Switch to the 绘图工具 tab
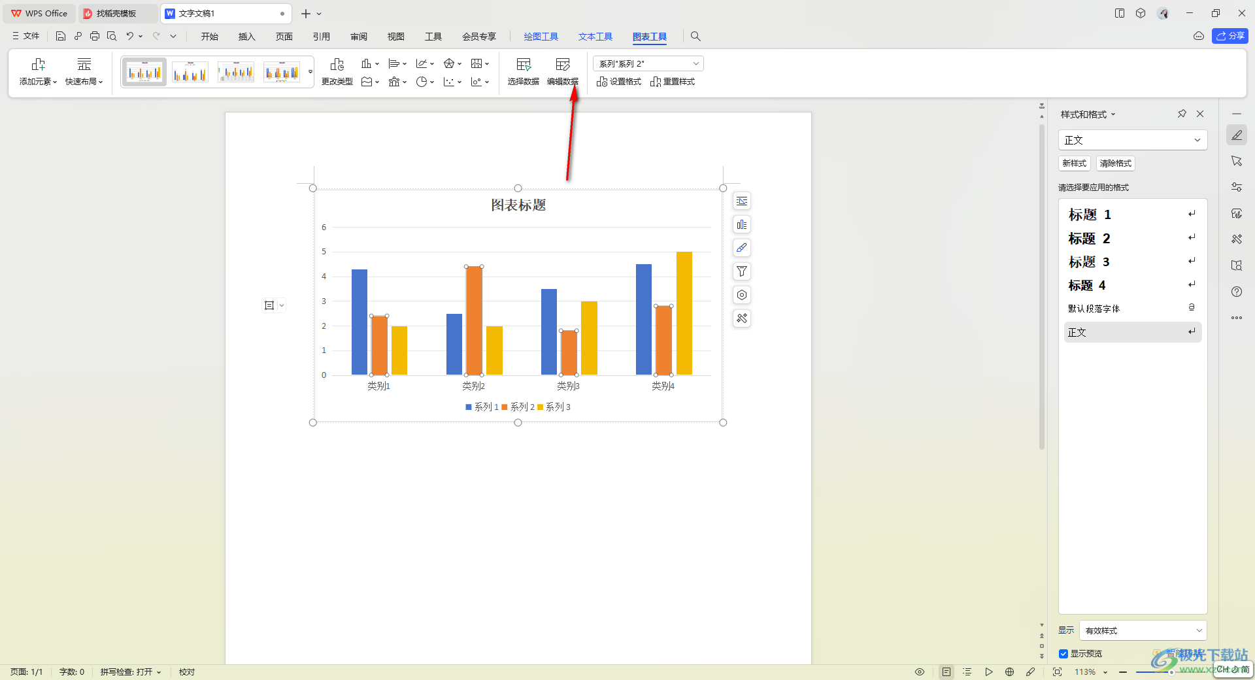Screen dimensions: 1255x680 tap(541, 37)
